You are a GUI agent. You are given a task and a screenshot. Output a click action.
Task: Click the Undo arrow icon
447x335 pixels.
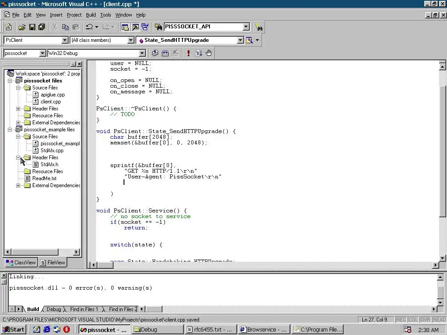[x=89, y=27]
